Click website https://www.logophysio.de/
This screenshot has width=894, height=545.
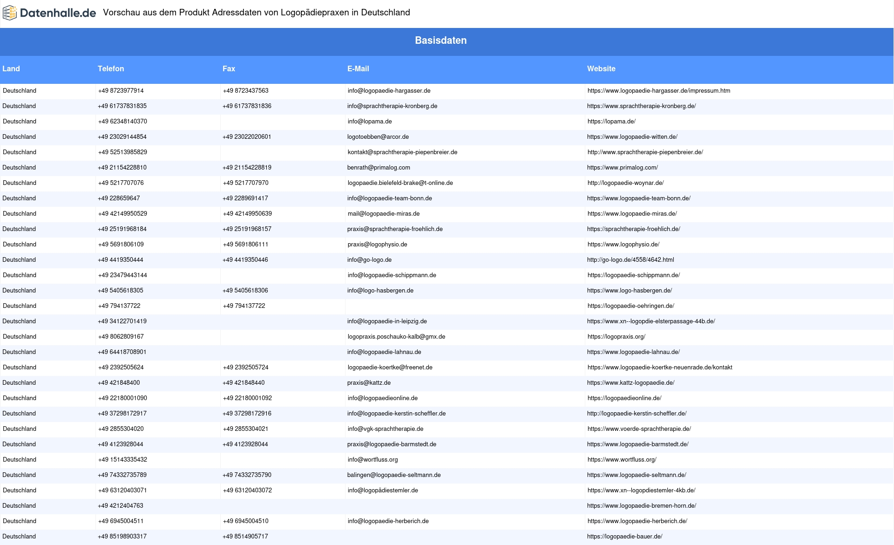pyautogui.click(x=623, y=245)
